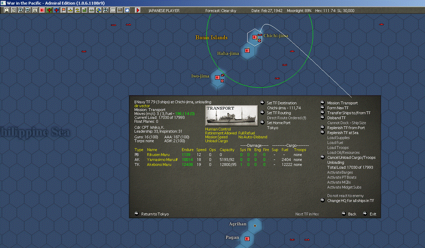The height and width of the screenshot is (248, 425).
Task: Click the red end-turn play arrow
Action: pyautogui.click(x=138, y=11)
